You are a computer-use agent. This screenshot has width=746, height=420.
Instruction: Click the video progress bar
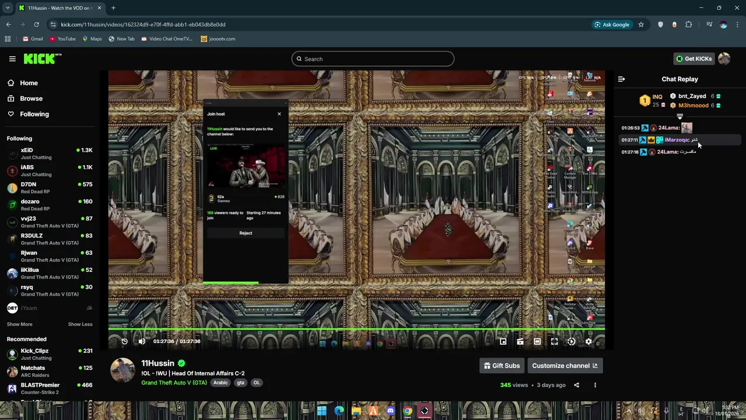click(x=356, y=330)
